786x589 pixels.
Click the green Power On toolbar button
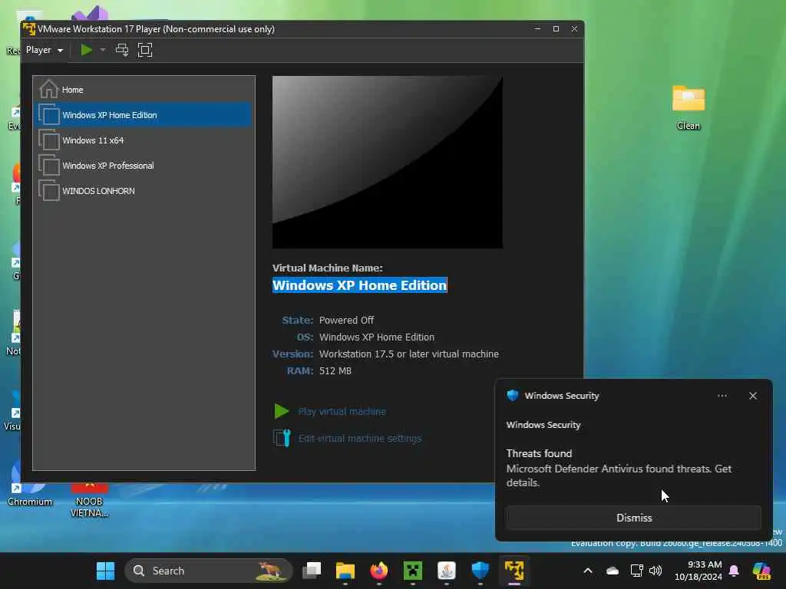pos(86,50)
